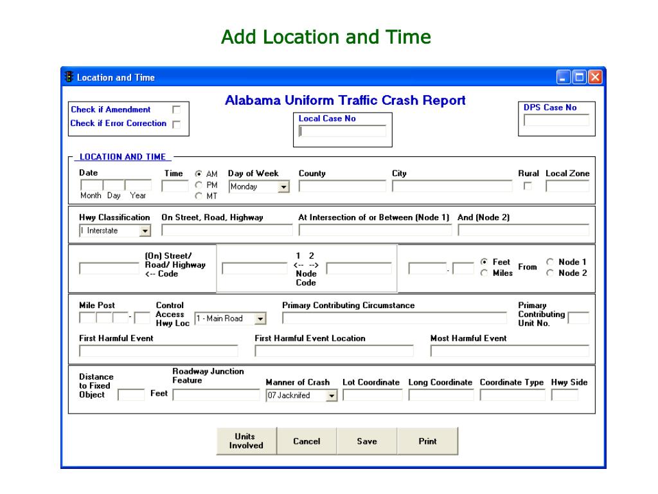
Task: Click the Most Harmful Event field
Action: coord(510,351)
